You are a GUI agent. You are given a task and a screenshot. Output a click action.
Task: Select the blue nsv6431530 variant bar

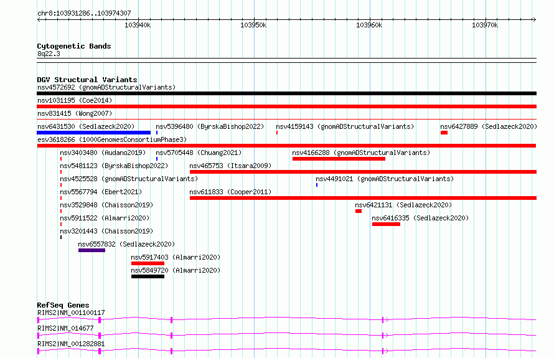point(93,133)
